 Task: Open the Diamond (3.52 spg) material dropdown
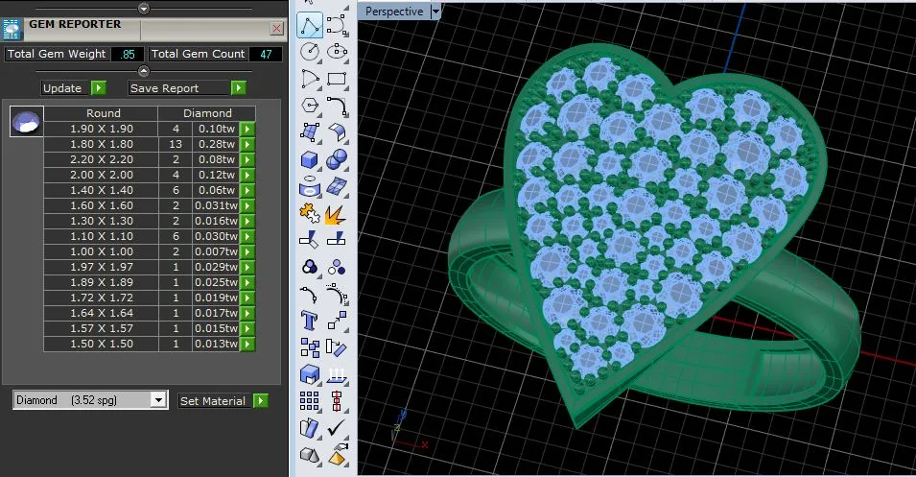[x=158, y=400]
